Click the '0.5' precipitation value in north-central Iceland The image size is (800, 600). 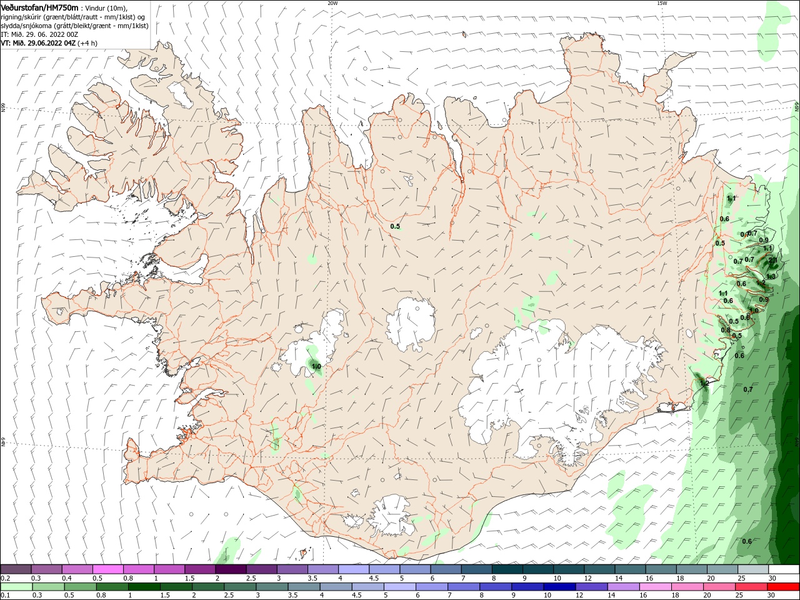(x=395, y=226)
